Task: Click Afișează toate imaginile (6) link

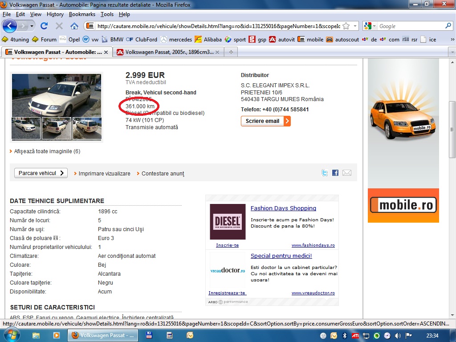Action: click(47, 151)
